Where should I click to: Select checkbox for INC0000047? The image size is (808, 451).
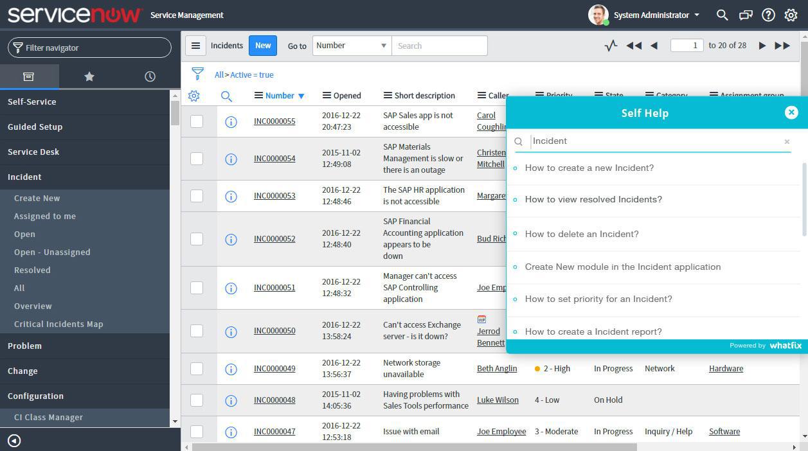coord(197,431)
